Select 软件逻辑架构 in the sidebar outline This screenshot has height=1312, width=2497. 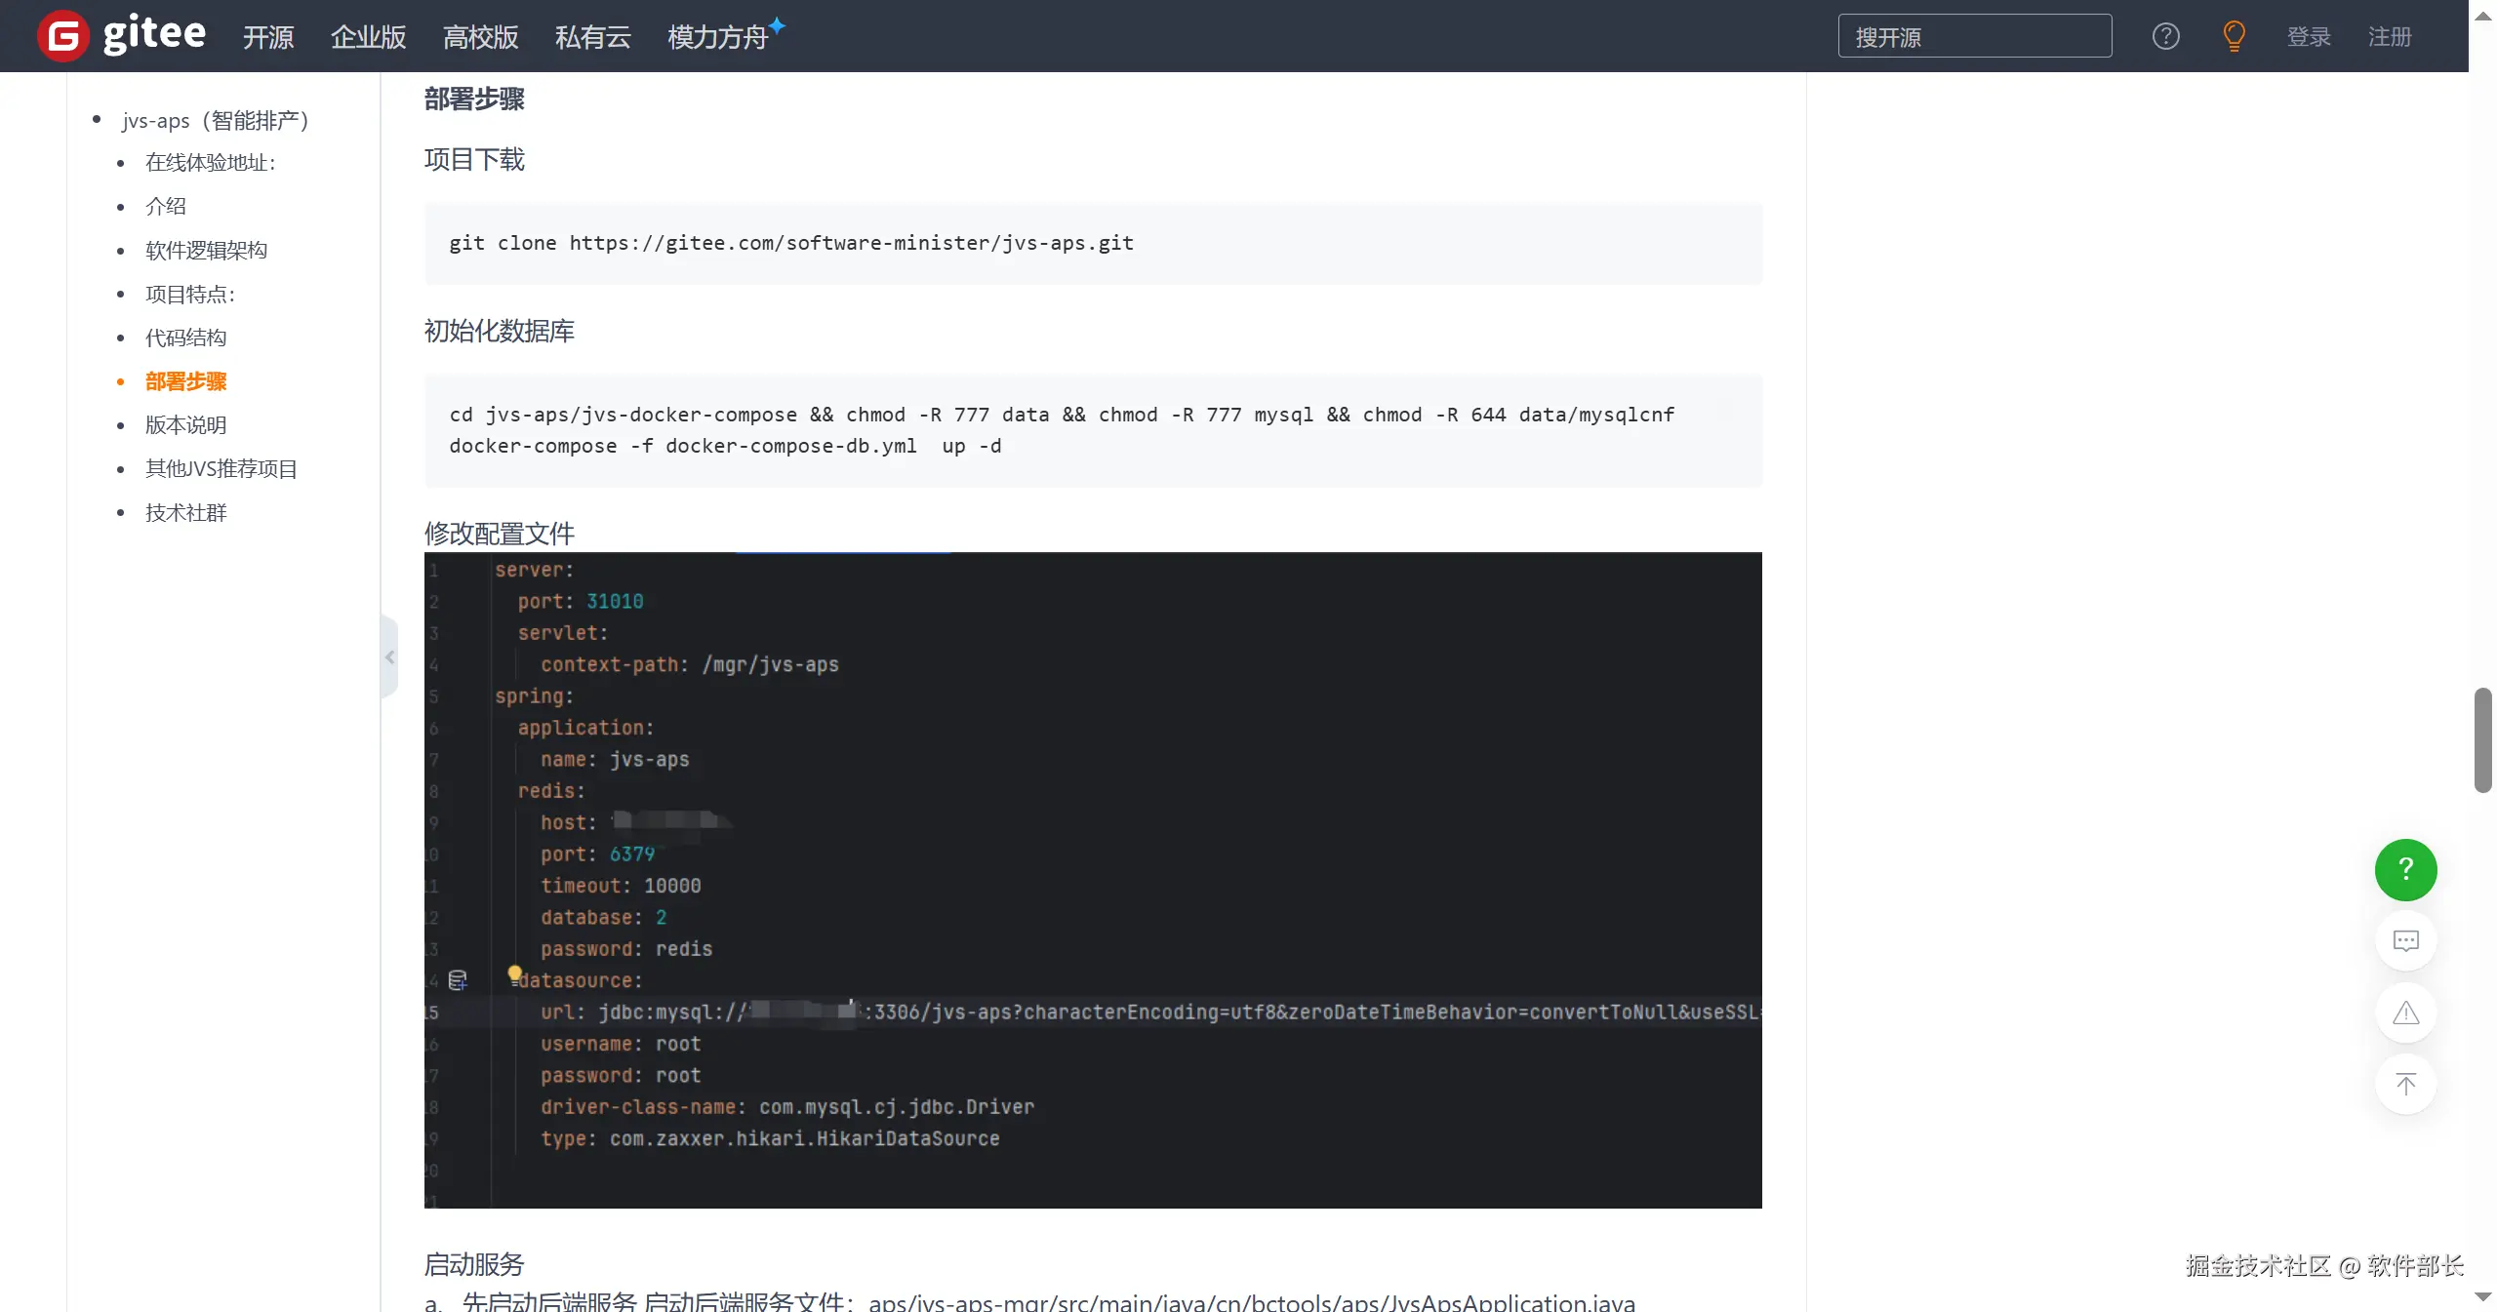[206, 251]
